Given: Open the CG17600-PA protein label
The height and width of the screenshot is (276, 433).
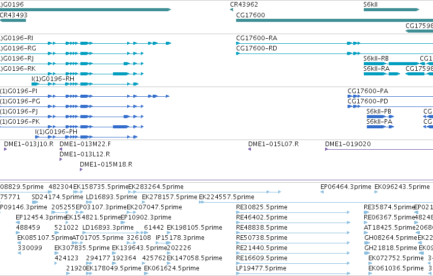Looking at the screenshot, I should pos(368,91).
